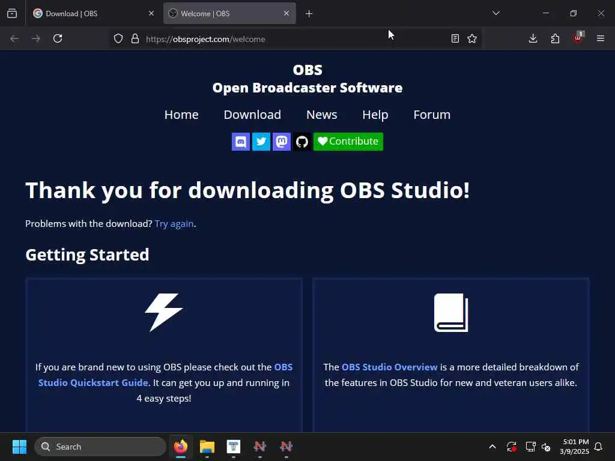This screenshot has width=615, height=461.
Task: Open the browser downloads panel
Action: (533, 38)
